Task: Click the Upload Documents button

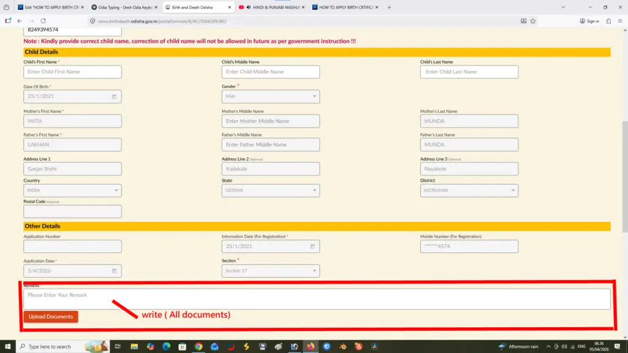Action: [x=51, y=317]
